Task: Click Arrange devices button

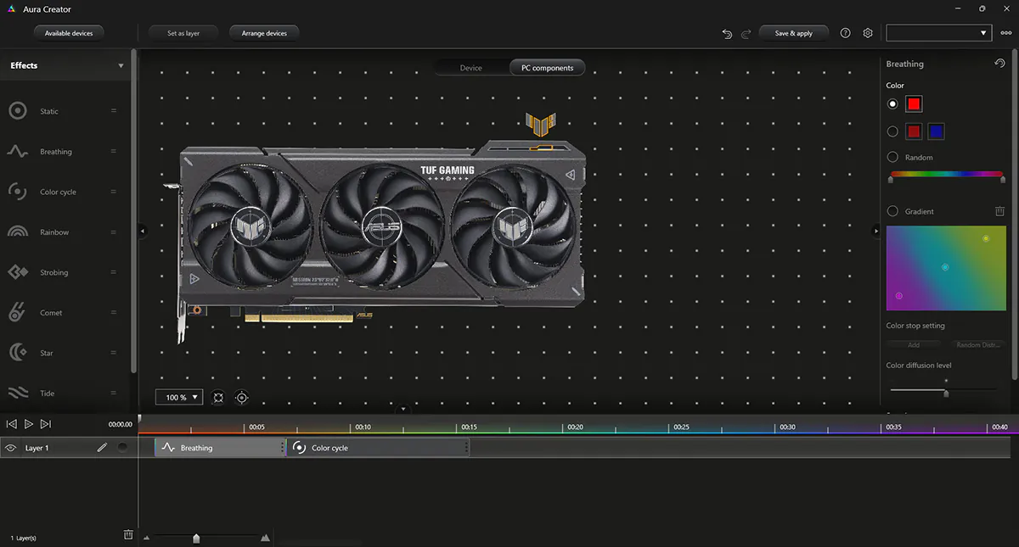Action: (x=264, y=33)
